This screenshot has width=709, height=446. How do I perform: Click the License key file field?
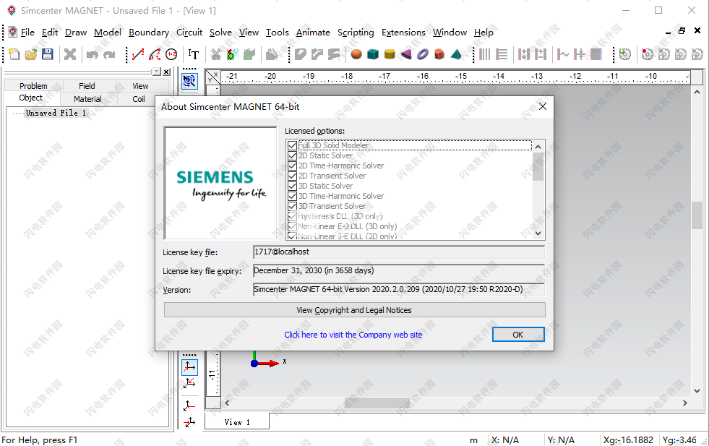pyautogui.click(x=399, y=252)
